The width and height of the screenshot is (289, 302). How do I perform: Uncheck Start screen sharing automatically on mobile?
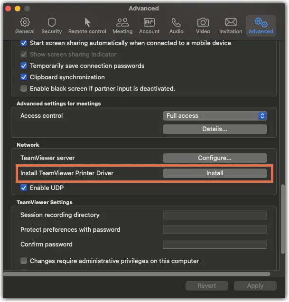24,43
